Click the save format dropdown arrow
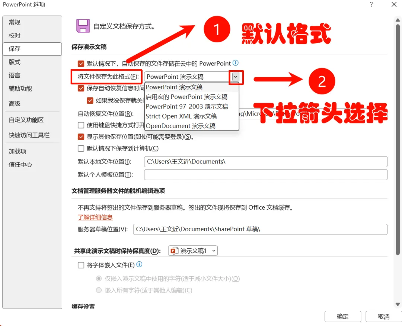The height and width of the screenshot is (326, 402). tap(235, 77)
